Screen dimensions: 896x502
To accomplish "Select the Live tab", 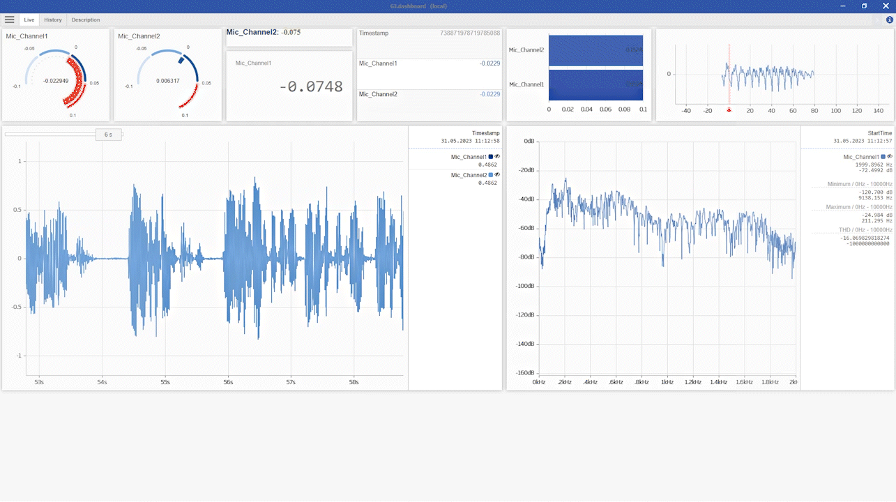I will (29, 20).
